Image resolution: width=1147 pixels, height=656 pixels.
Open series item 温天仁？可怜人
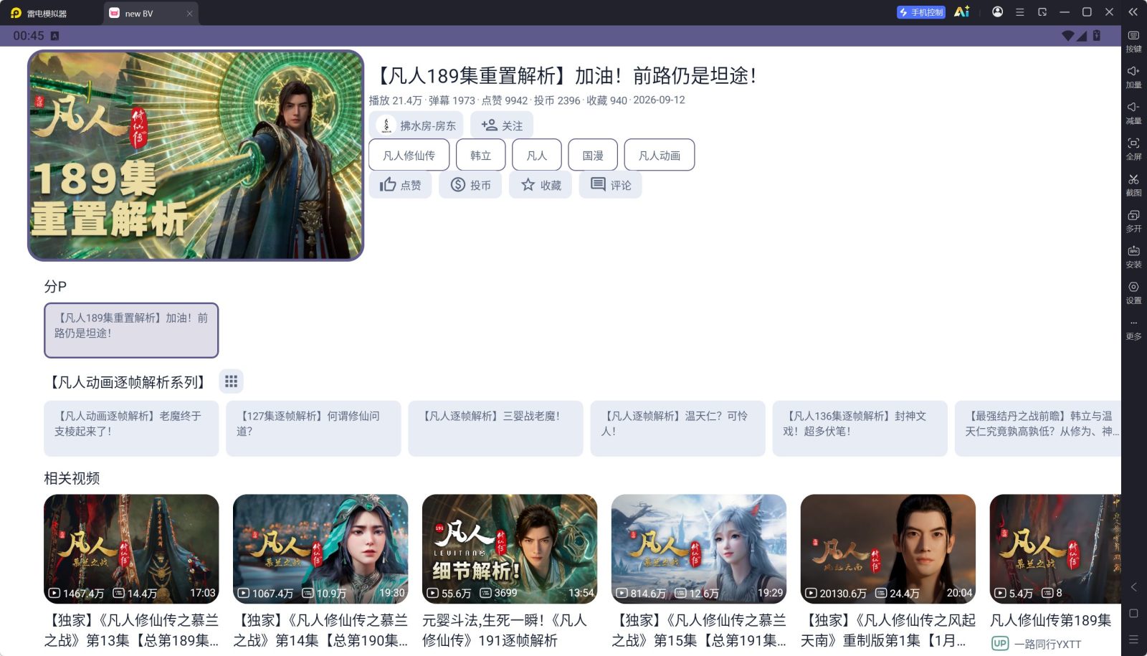coord(677,429)
